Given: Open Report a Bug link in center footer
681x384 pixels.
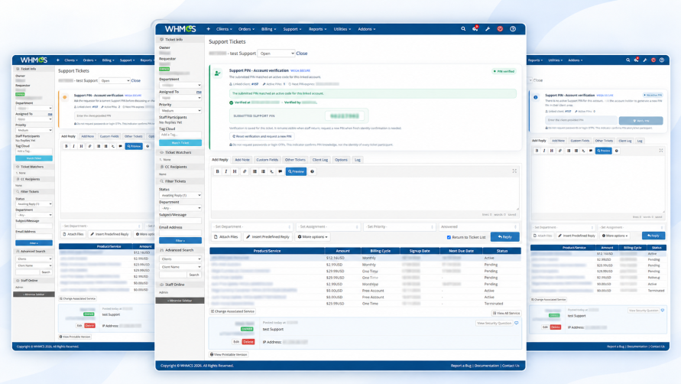Looking at the screenshot, I should tap(461, 366).
